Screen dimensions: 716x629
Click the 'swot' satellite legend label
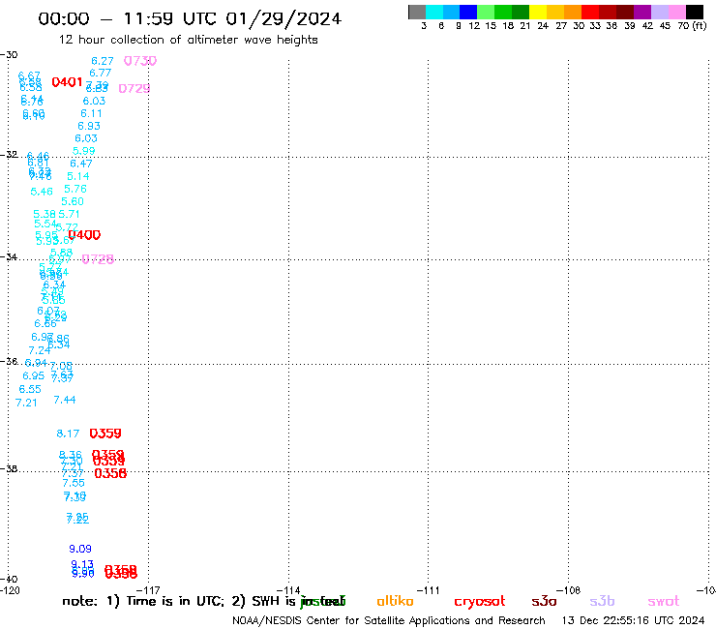[664, 601]
